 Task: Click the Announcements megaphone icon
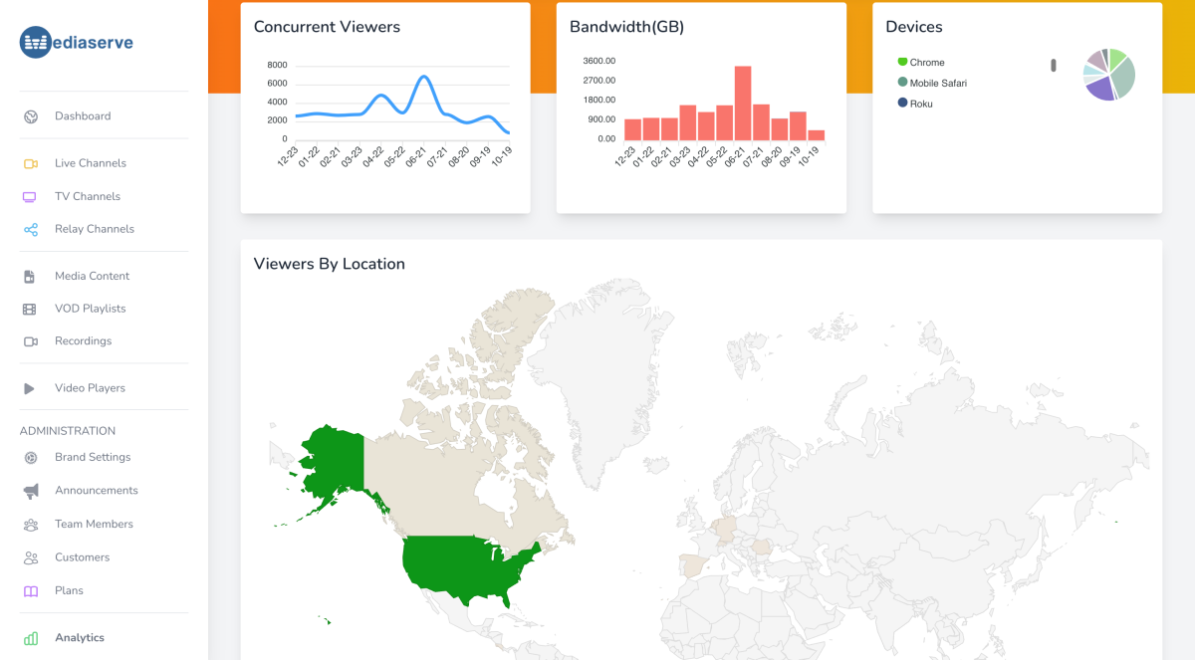31,491
